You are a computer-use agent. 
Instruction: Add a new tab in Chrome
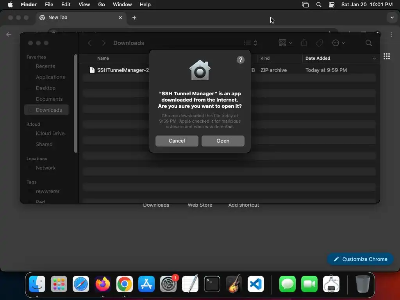(134, 18)
